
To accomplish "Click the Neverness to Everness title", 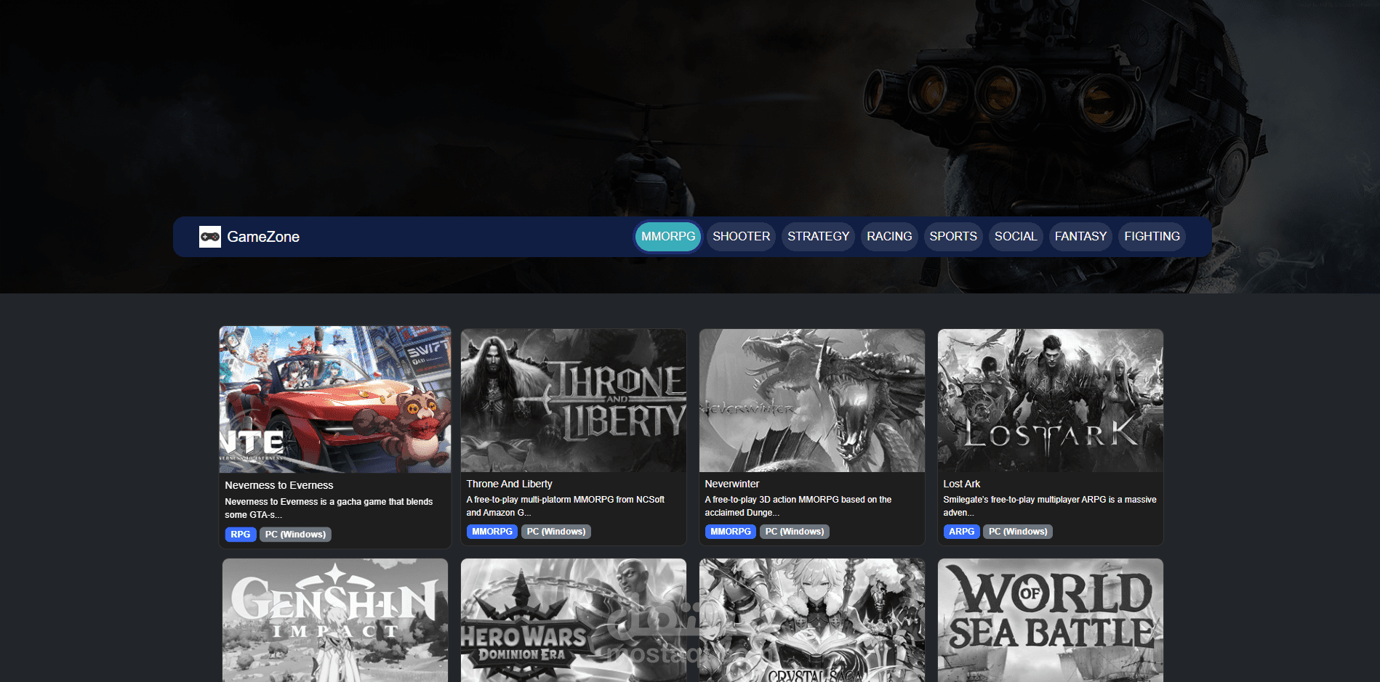I will click(279, 485).
